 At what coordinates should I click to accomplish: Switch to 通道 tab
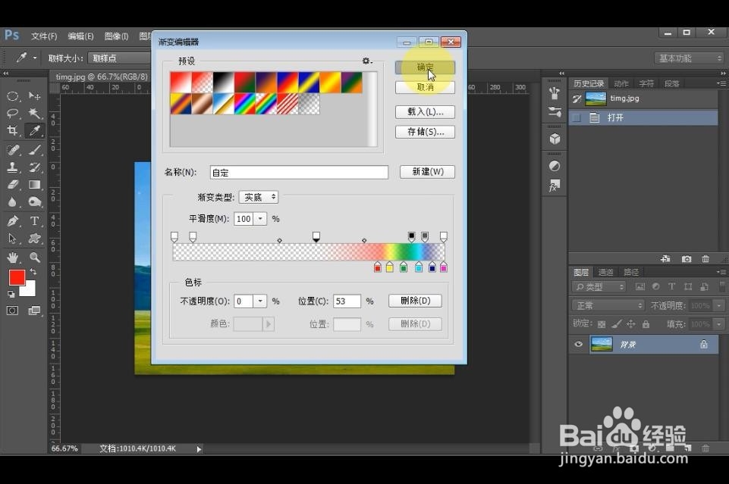pyautogui.click(x=605, y=272)
